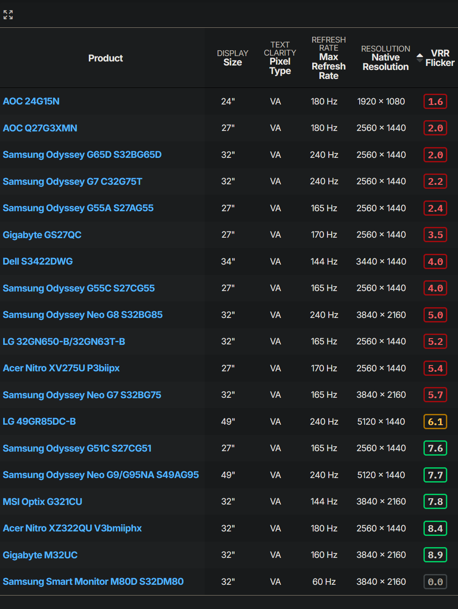Select the 3440 × 1440 resolution cell
Viewport: 458px width, 609px height.
pyautogui.click(x=381, y=261)
